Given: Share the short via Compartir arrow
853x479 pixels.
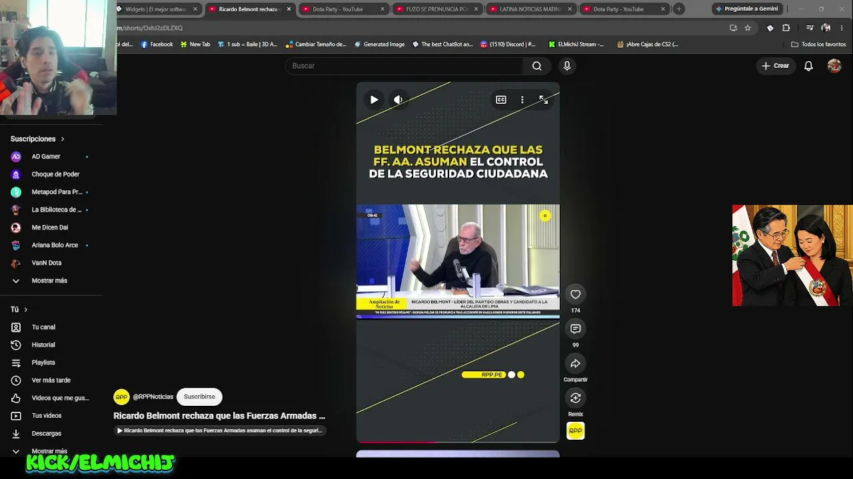Looking at the screenshot, I should point(576,363).
